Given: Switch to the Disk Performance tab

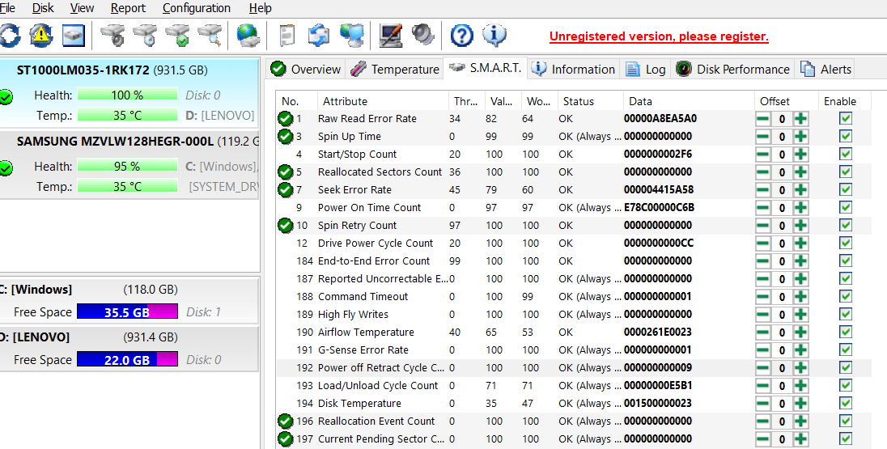Looking at the screenshot, I should click(x=732, y=69).
